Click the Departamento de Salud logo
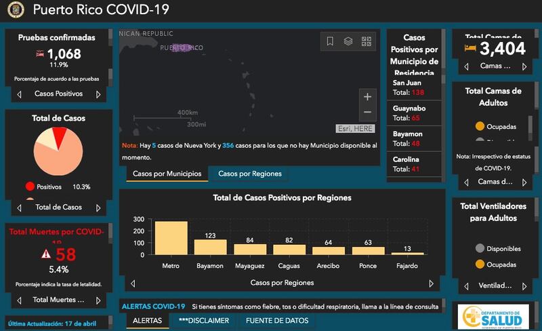The image size is (542, 331). pos(493,317)
